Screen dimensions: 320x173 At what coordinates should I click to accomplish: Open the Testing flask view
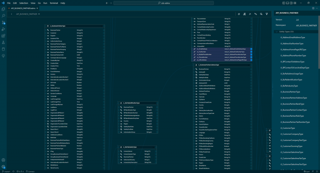[x=3, y=42]
